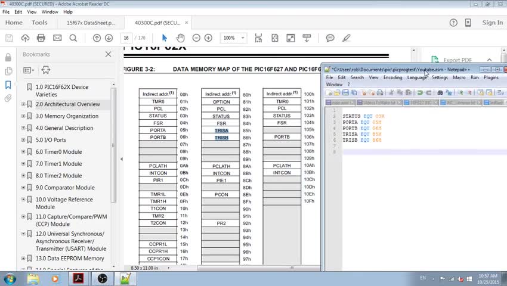This screenshot has height=286, width=507.
Task: Click Sign In link
Action: tap(493, 23)
